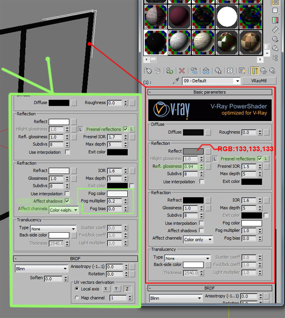
Task: Select the Local axis radio button
Action: (76, 289)
